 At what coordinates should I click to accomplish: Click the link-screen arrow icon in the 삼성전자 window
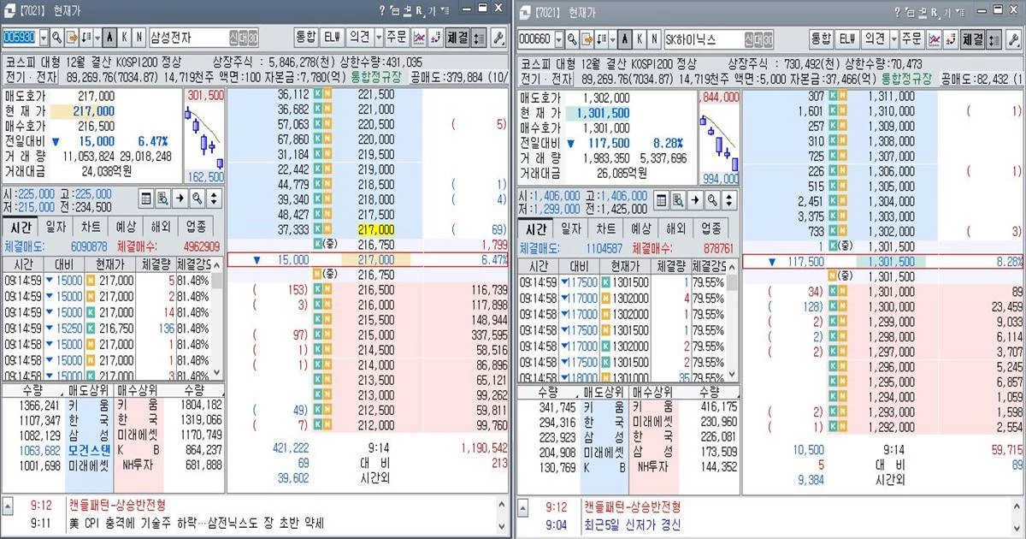pyautogui.click(x=73, y=38)
